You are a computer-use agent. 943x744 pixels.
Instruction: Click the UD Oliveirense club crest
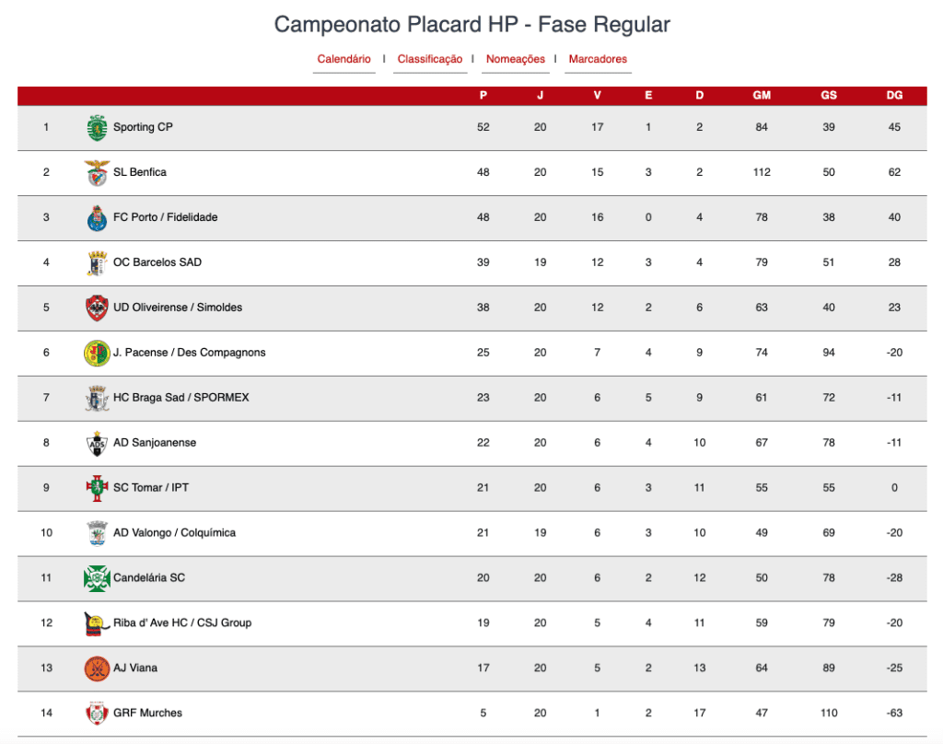[x=97, y=308]
